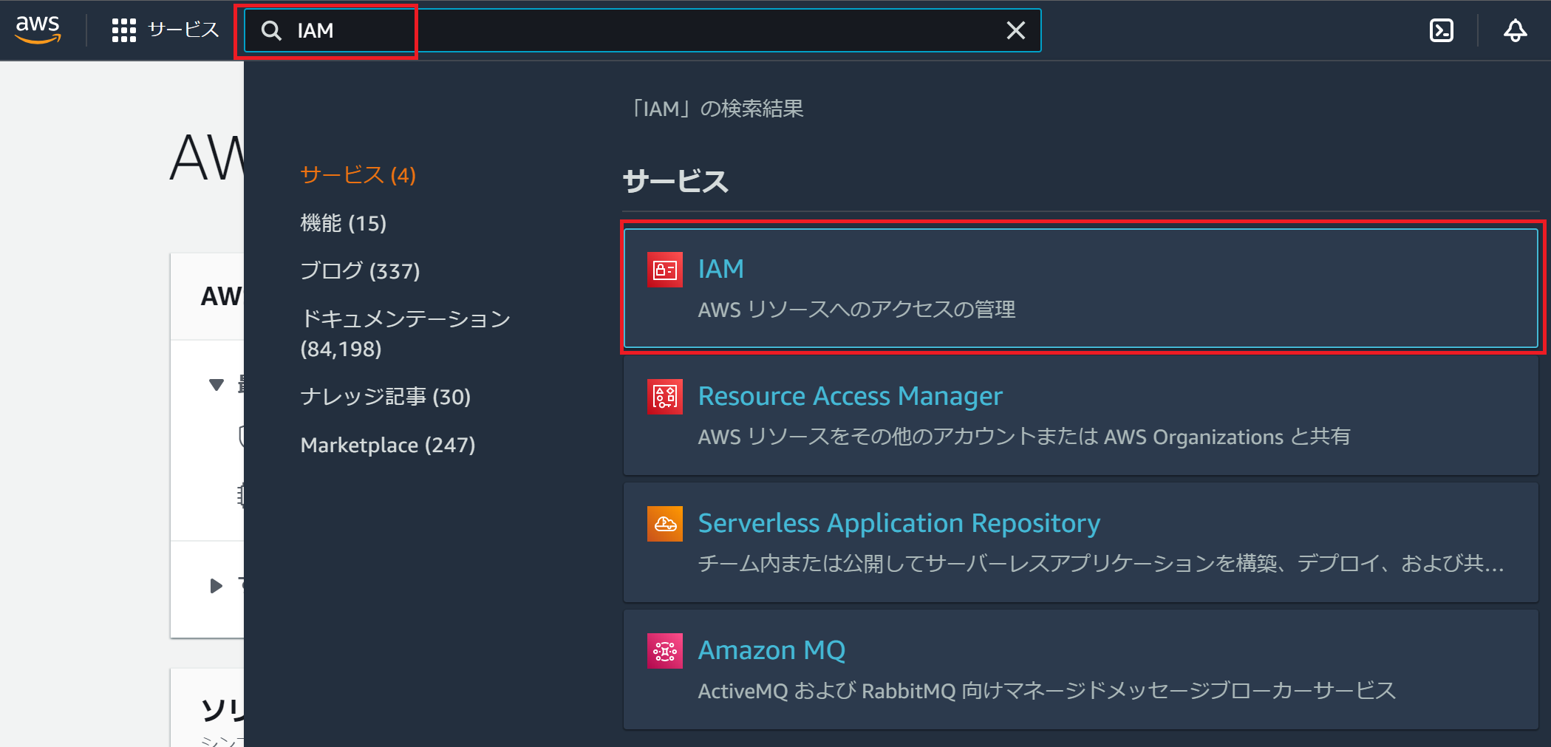The image size is (1551, 747).
Task: Click the Amazon MQ icon
Action: click(664, 651)
